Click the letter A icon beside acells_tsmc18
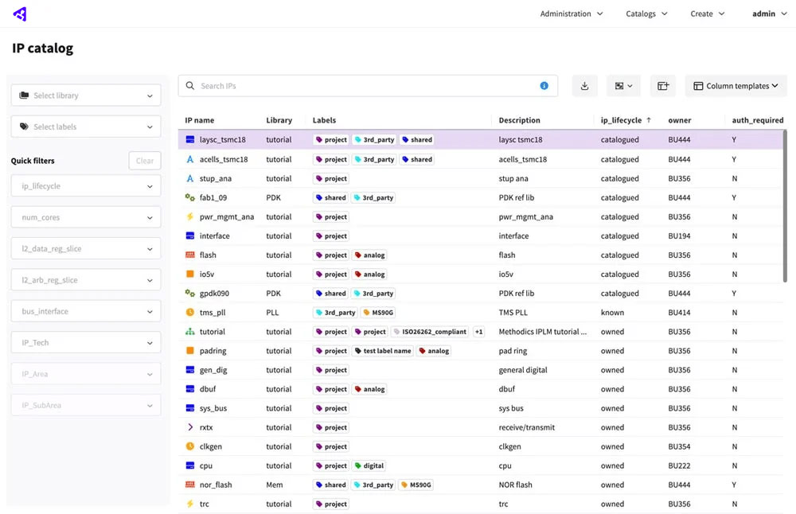Image resolution: width=796 pixels, height=514 pixels. pyautogui.click(x=189, y=159)
